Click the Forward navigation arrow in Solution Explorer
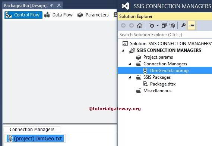 (x=132, y=25)
